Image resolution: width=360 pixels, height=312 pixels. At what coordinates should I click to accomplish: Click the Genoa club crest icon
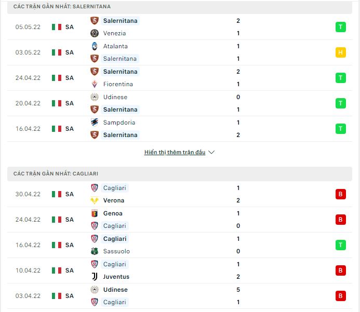point(95,213)
